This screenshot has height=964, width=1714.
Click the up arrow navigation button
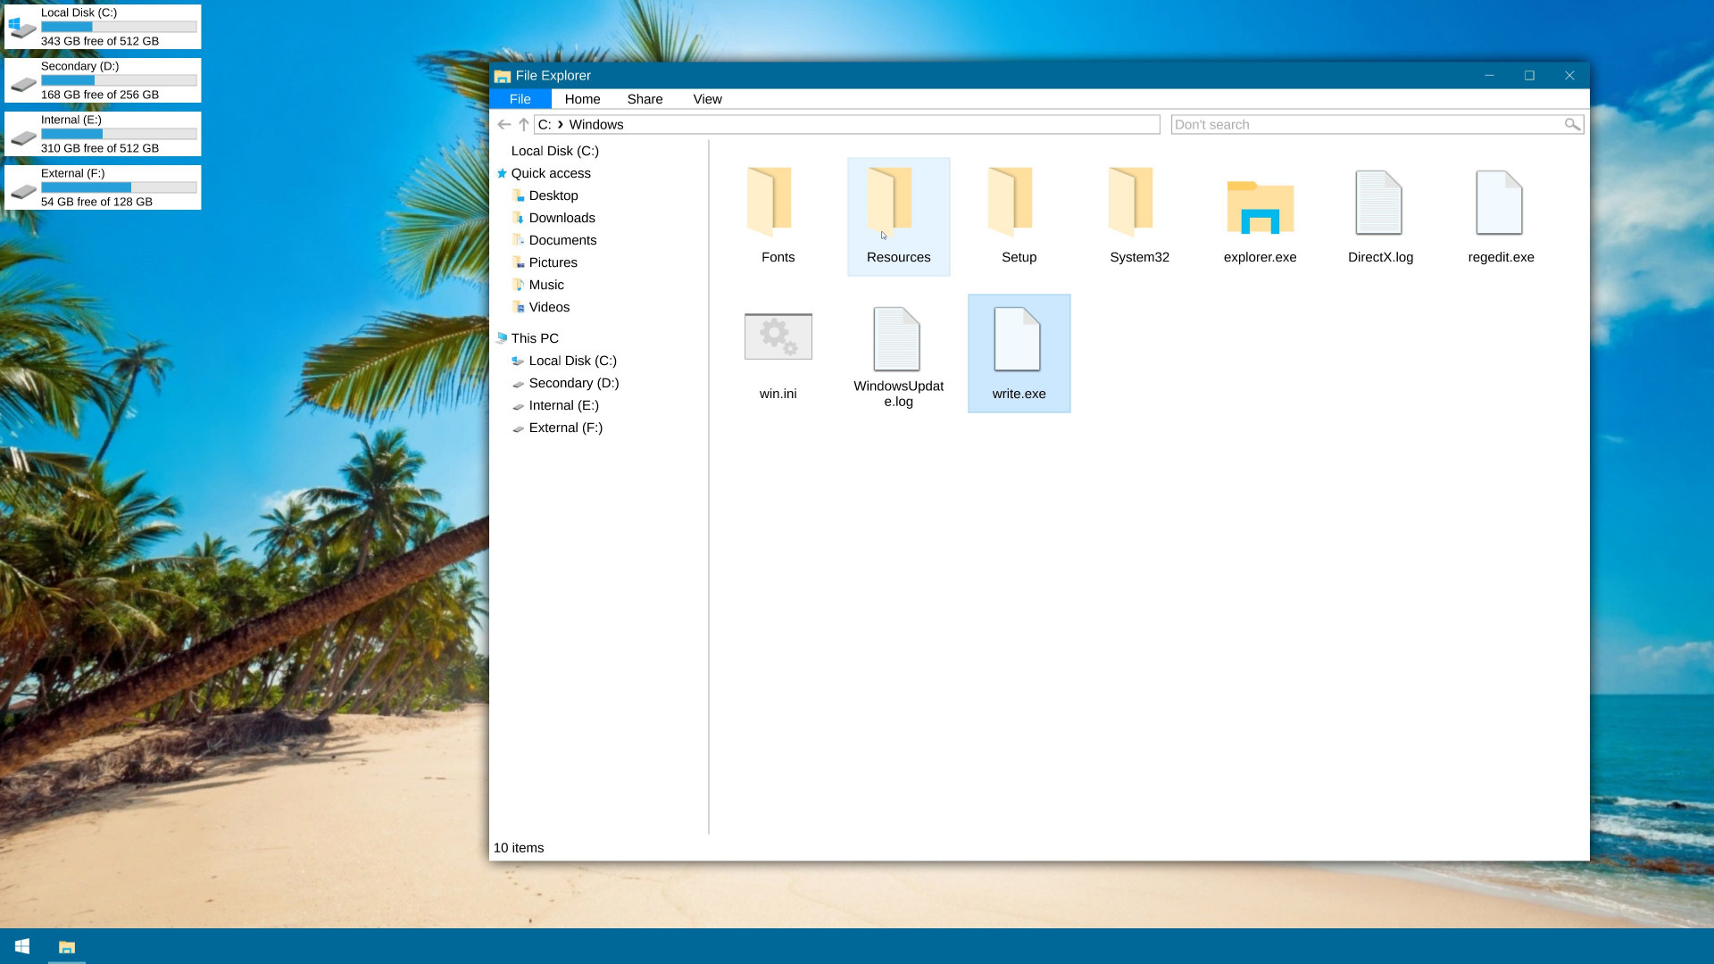(x=524, y=125)
